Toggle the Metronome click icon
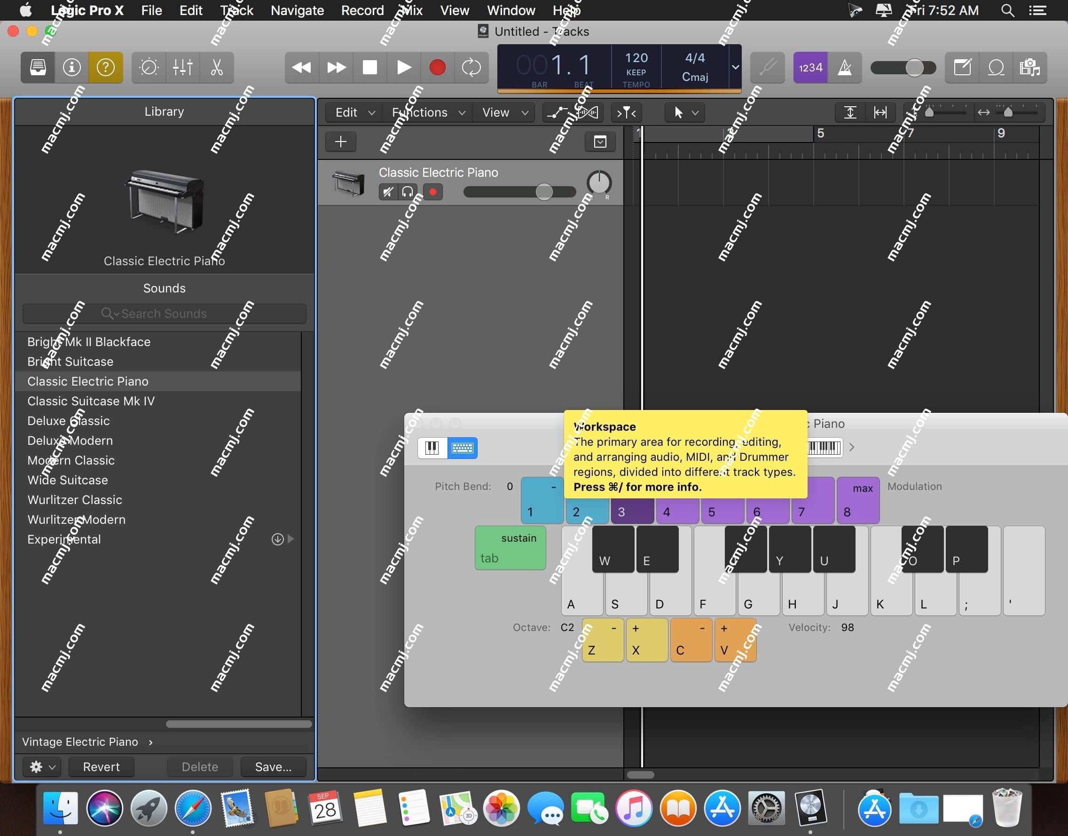 pyautogui.click(x=843, y=68)
